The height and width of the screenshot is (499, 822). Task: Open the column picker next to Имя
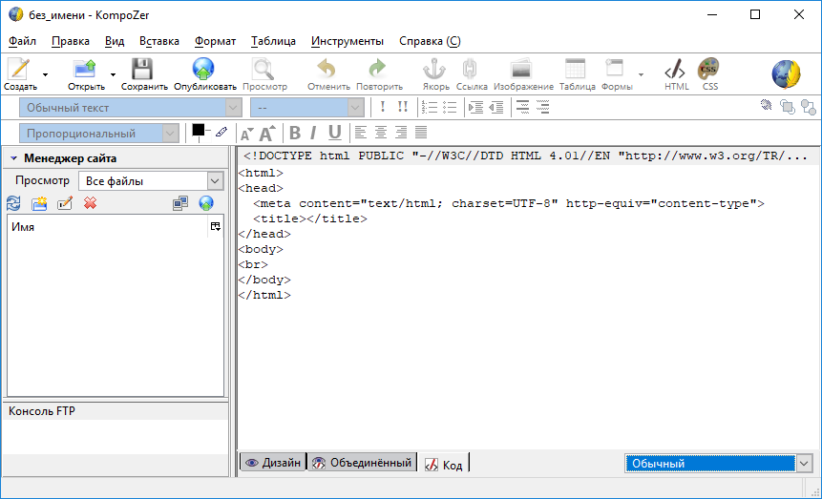216,226
